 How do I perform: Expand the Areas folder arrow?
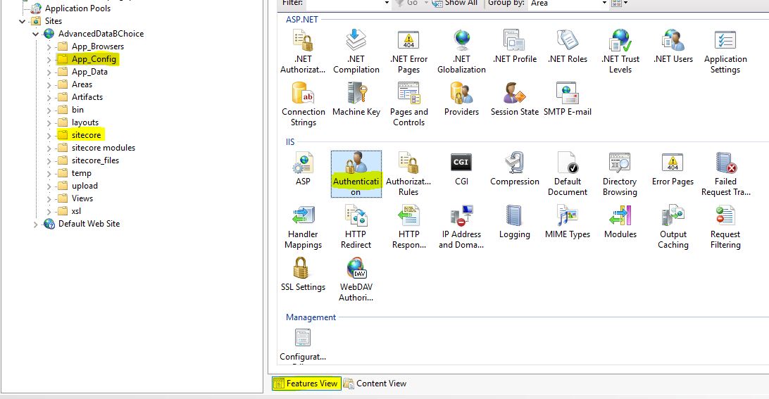(x=49, y=85)
